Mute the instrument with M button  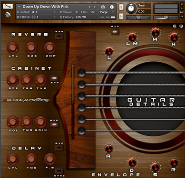coord(121,16)
